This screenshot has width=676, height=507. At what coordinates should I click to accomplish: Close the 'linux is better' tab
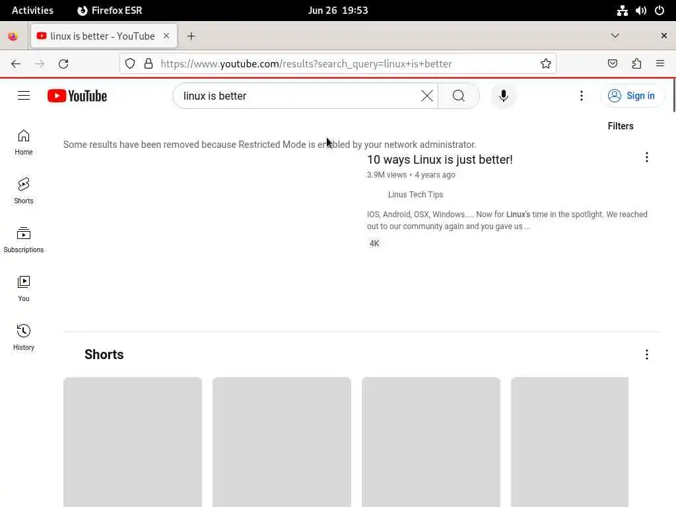166,36
